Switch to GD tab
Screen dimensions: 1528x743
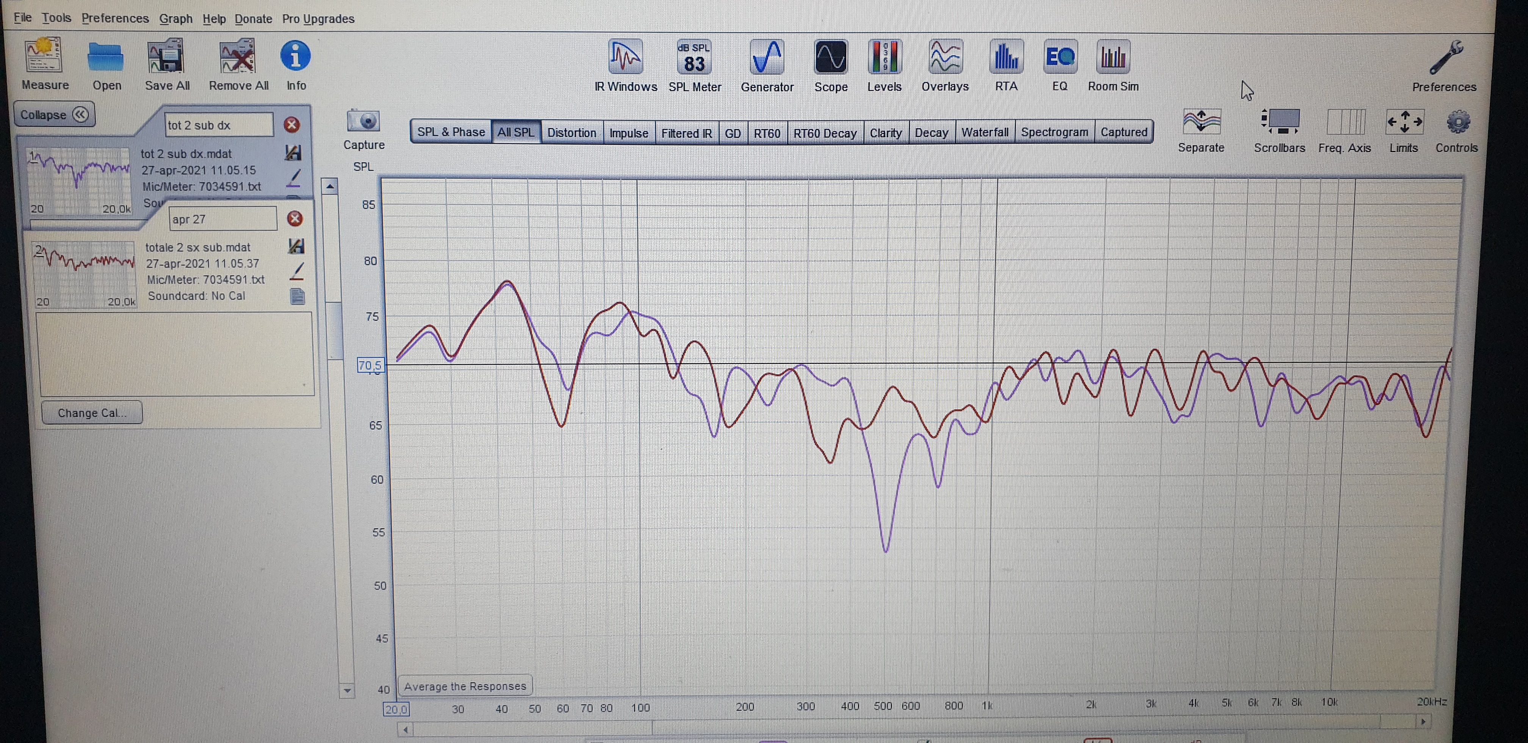(733, 132)
